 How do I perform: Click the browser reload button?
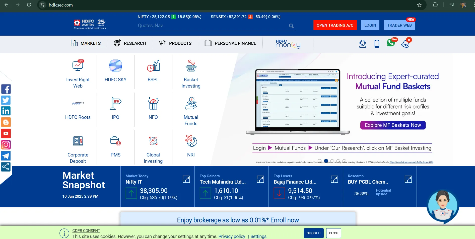click(x=29, y=5)
